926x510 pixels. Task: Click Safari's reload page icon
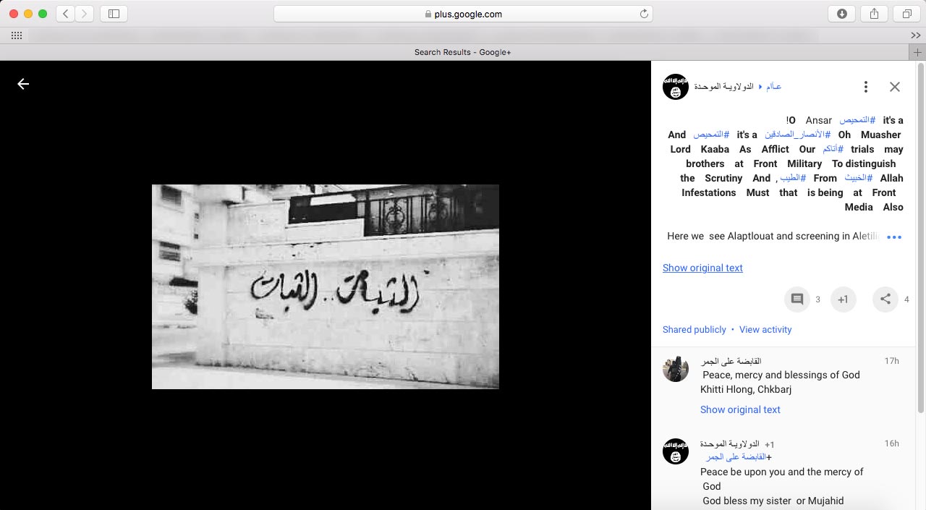tap(643, 14)
